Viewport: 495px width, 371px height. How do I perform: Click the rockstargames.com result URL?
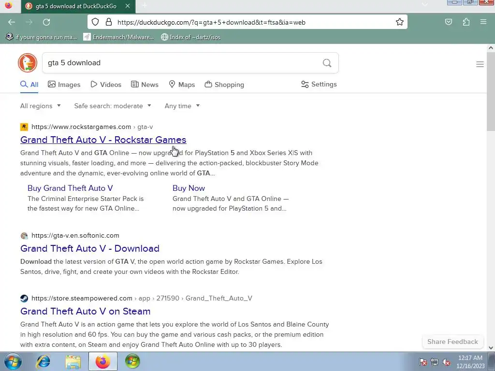click(81, 127)
